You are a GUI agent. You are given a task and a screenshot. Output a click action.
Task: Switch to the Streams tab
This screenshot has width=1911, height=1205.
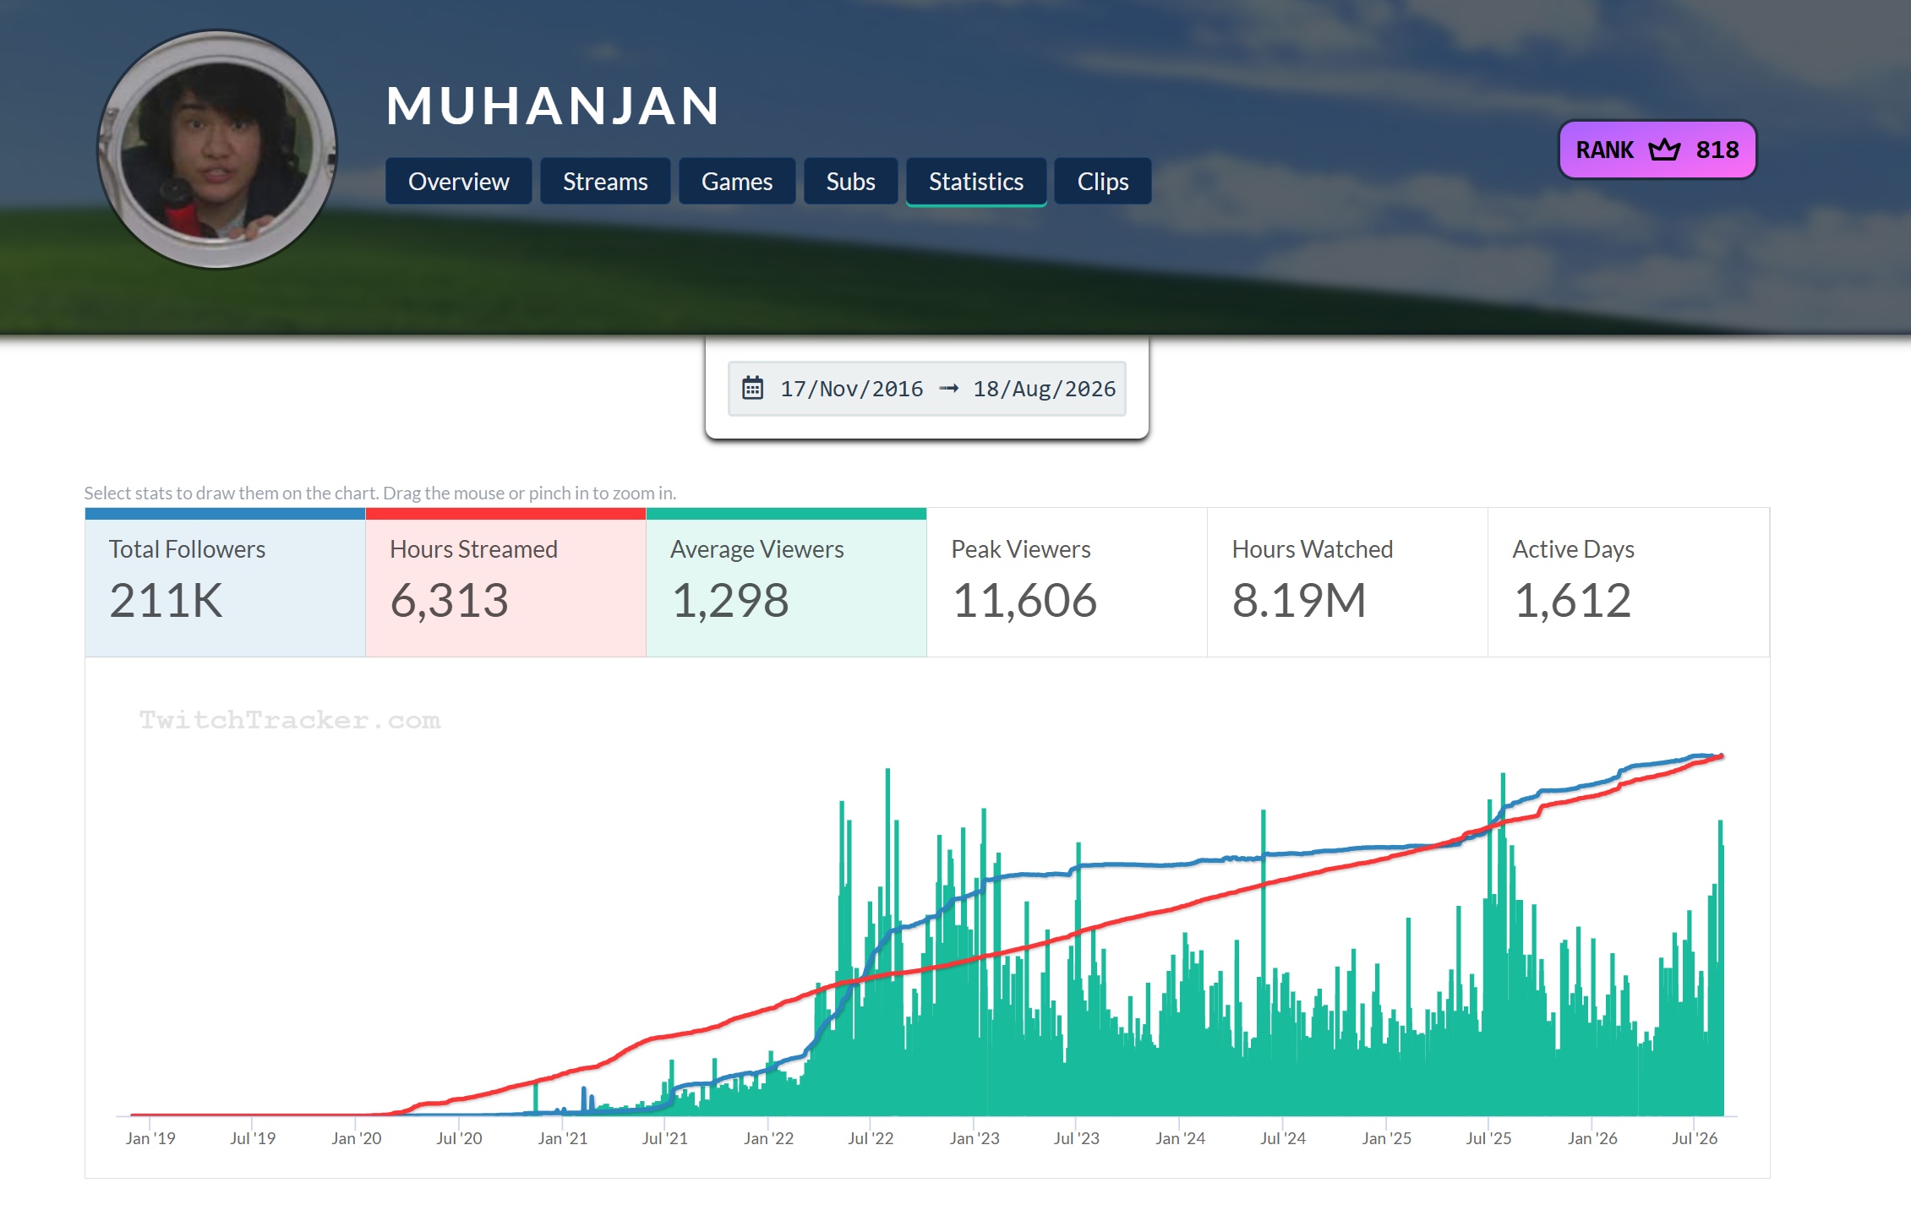click(x=605, y=181)
